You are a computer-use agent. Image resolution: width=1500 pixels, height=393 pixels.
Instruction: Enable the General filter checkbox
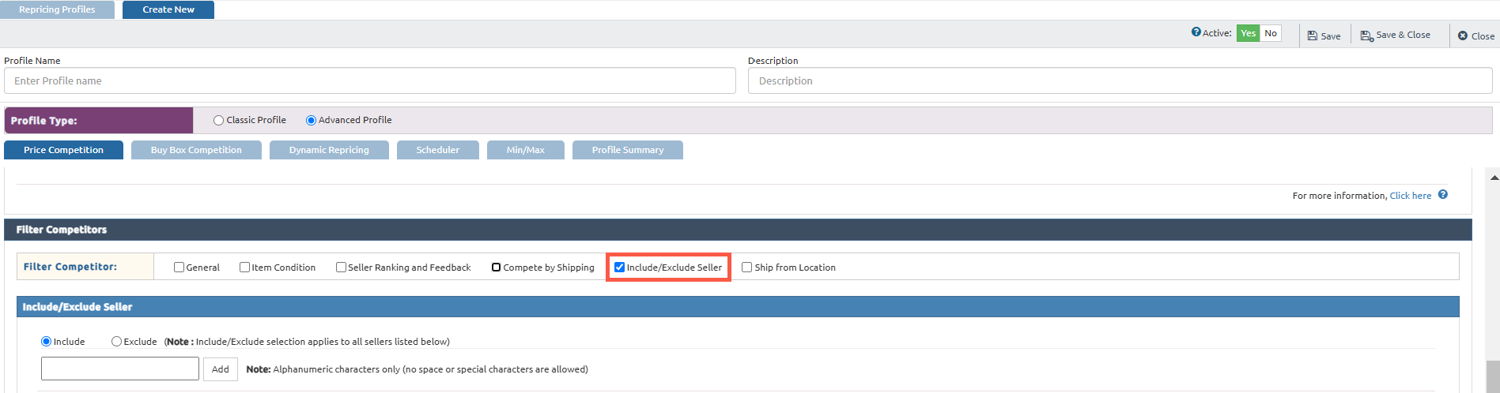[x=179, y=268]
